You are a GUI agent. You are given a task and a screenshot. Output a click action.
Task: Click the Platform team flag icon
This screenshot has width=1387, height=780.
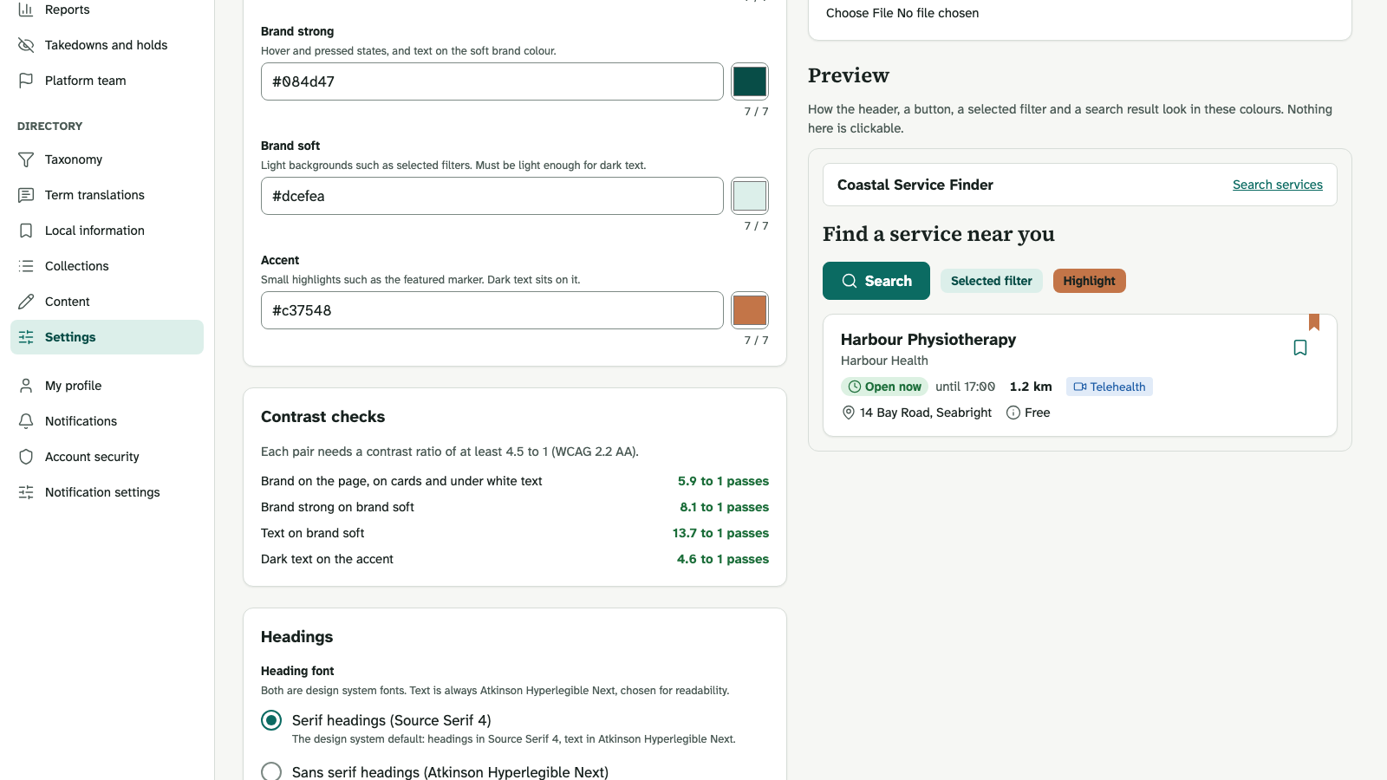coord(26,81)
